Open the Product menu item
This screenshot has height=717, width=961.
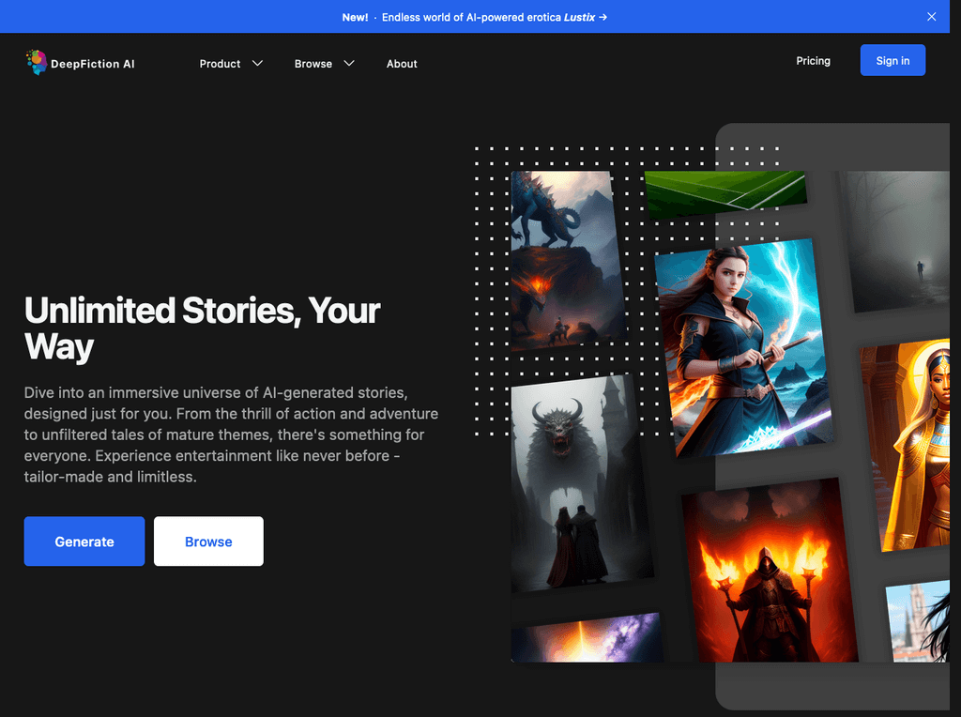[x=220, y=64]
